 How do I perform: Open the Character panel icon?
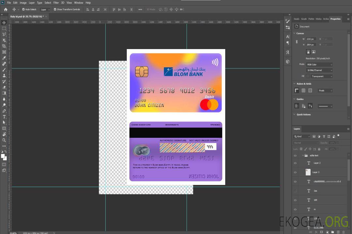[x=287, y=37]
